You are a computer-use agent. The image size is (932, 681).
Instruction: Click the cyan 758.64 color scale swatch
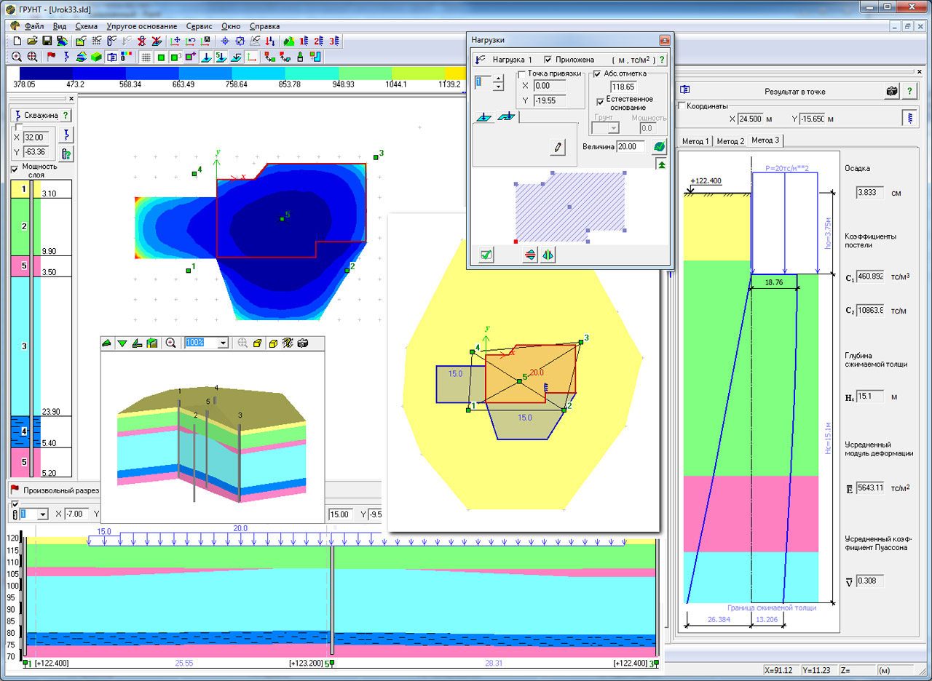point(258,73)
